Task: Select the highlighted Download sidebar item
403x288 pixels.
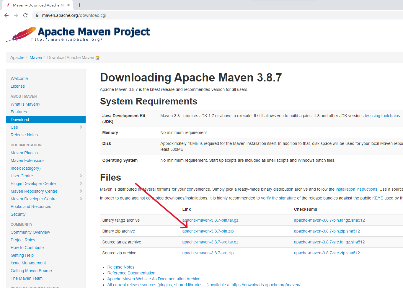Action: 46,120
